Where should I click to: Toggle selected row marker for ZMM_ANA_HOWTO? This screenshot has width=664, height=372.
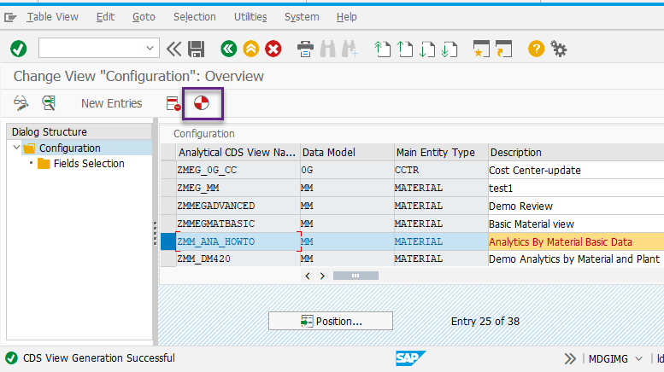point(168,241)
